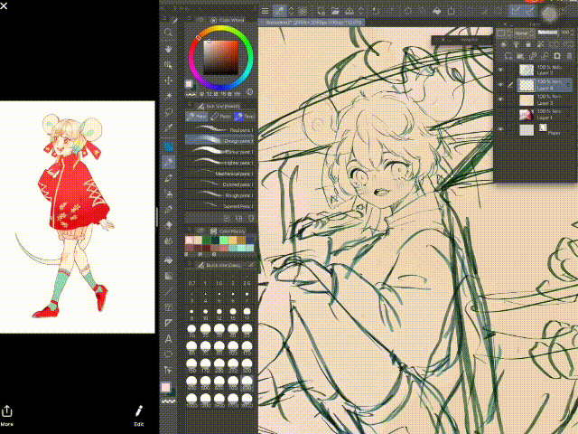Click the trash icon to delete layer
The image size is (578, 434).
[x=569, y=56]
